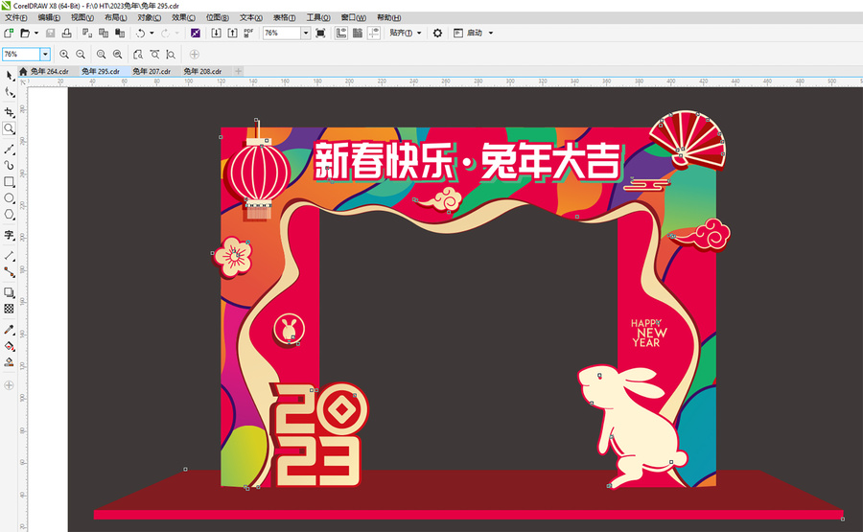The width and height of the screenshot is (863, 532).
Task: Select the Freehand line tool
Action: point(9,150)
